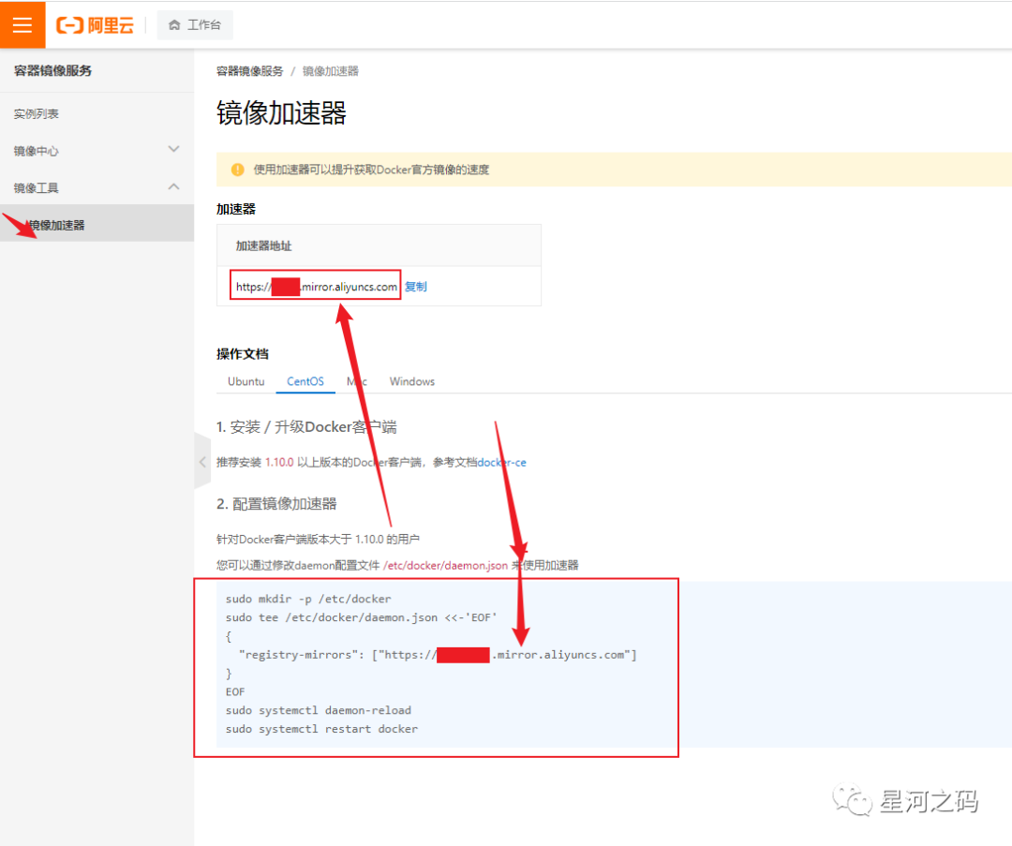Click the 'sudo mkdir -p /etc/docker' line
This screenshot has height=846, width=1012.
[308, 599]
